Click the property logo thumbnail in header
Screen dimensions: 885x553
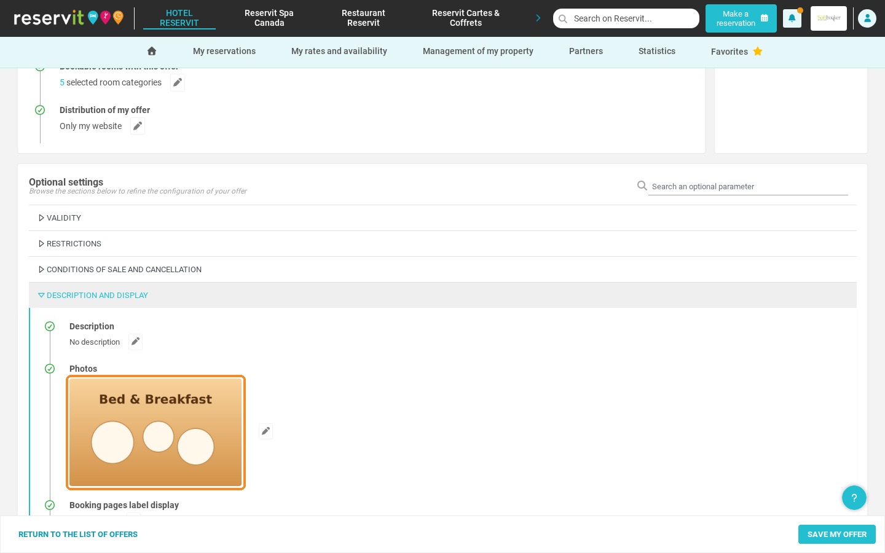[x=828, y=18]
